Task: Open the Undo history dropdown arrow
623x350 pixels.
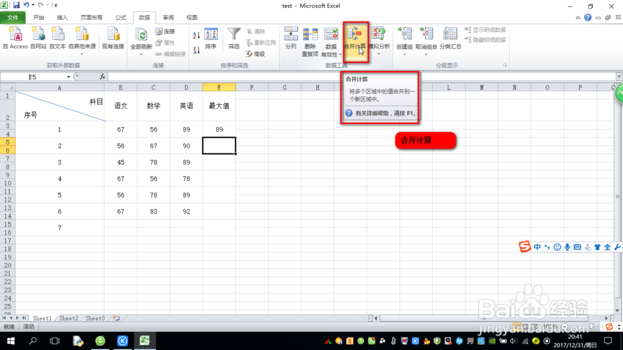Action: pos(33,5)
